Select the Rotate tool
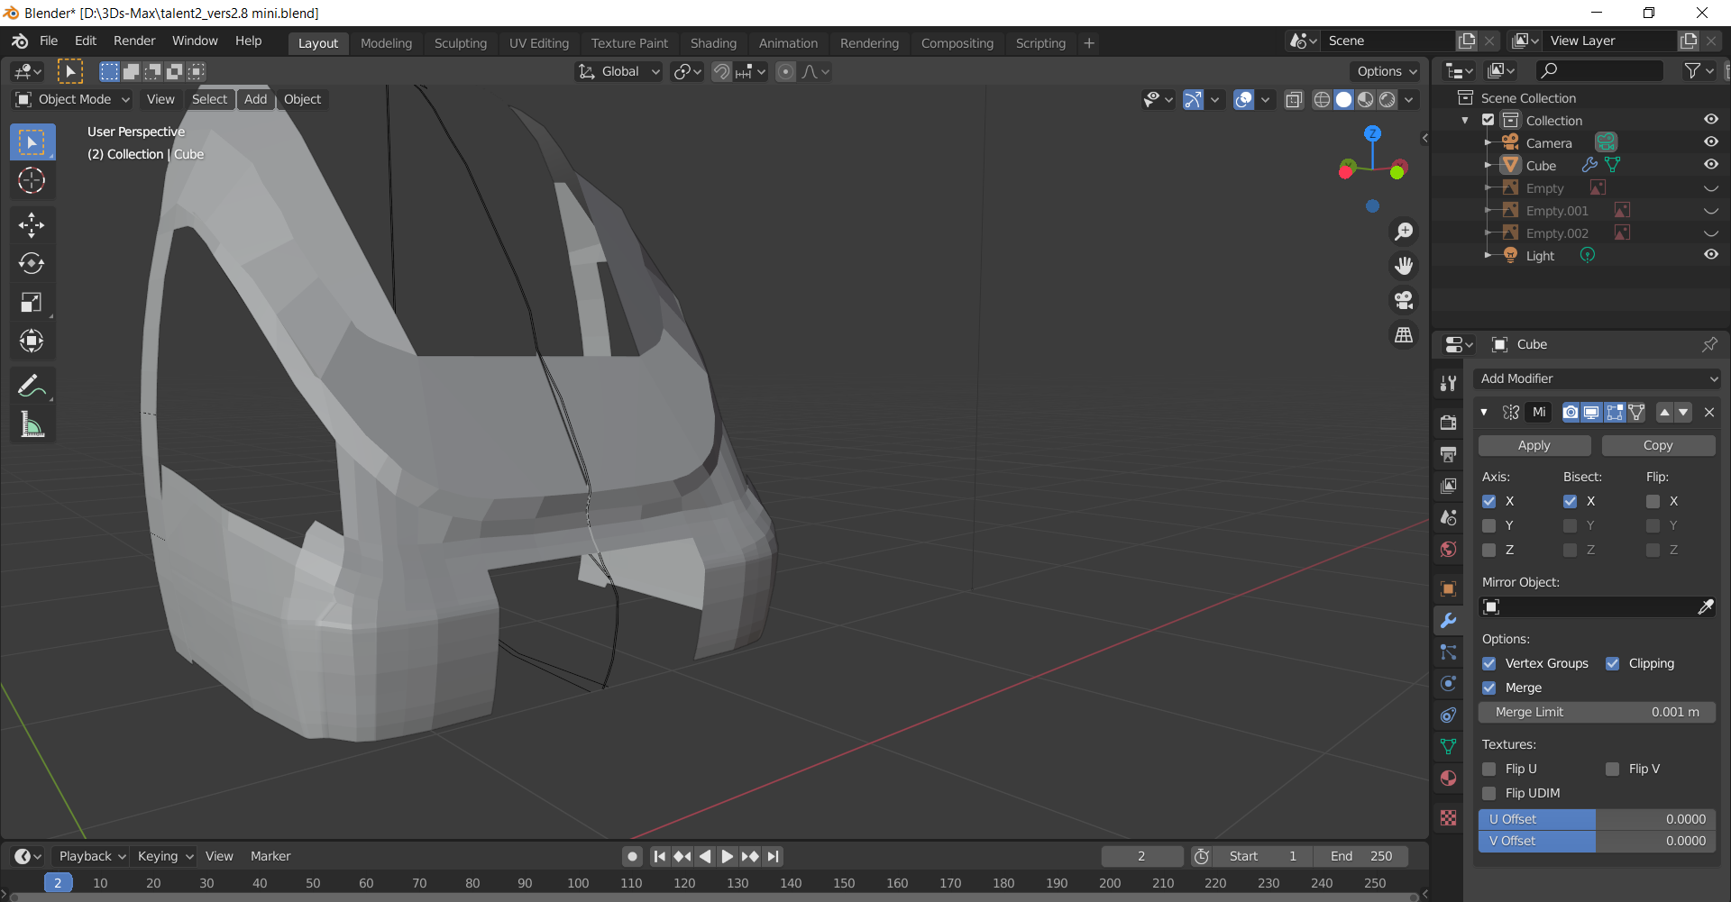 32,263
